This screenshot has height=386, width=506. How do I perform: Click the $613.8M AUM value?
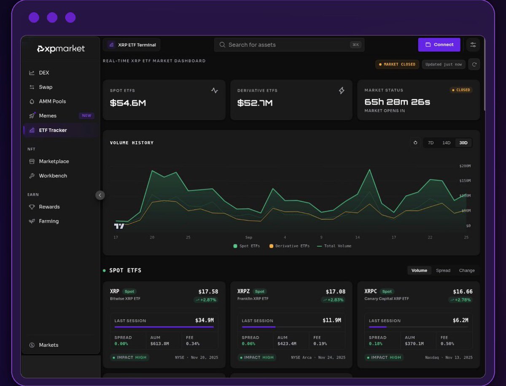[160, 344]
